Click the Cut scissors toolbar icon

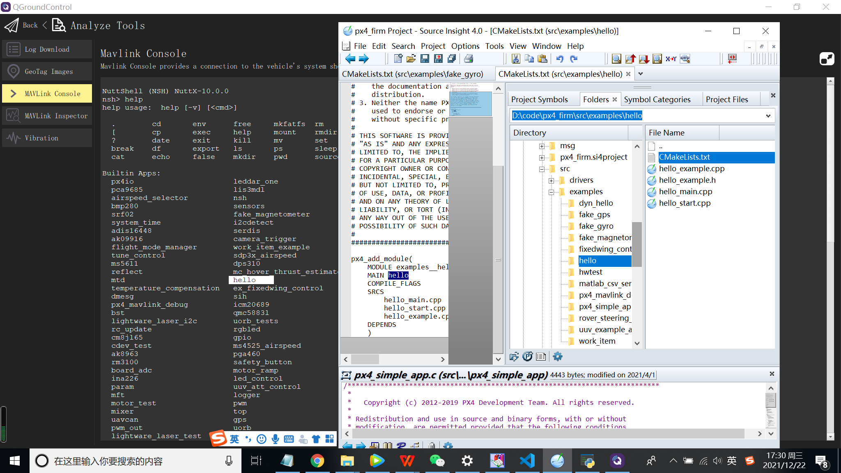click(516, 59)
